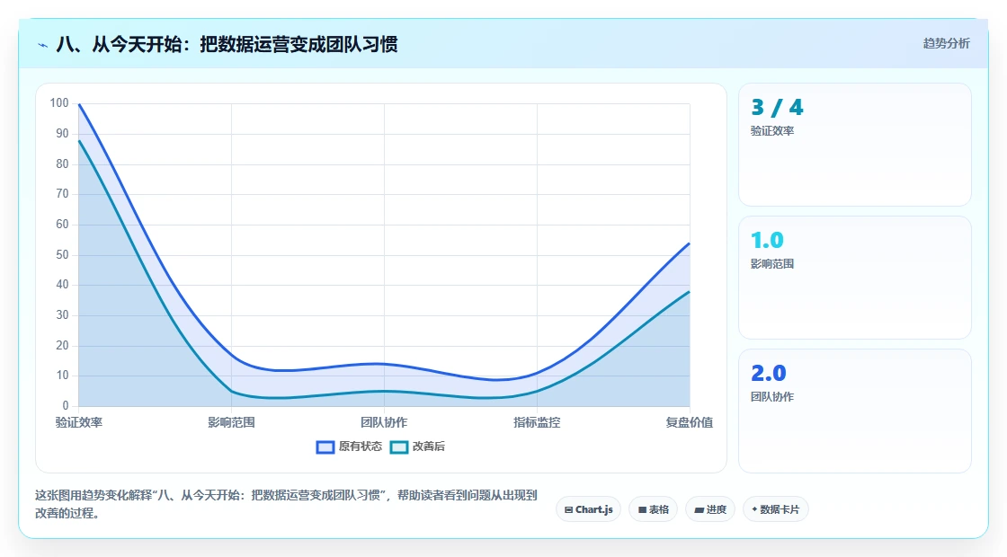The width and height of the screenshot is (1007, 557).
Task: Select the 数据卡片 tag chip
Action: (775, 509)
